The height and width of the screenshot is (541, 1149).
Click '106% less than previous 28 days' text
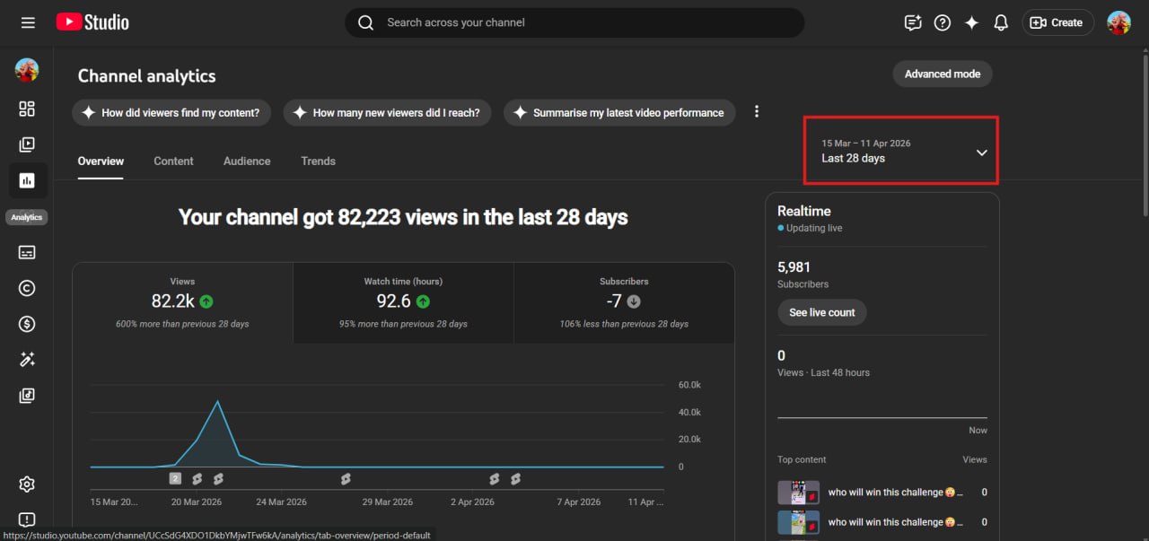coord(624,324)
